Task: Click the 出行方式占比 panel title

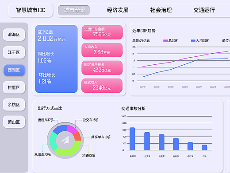Action: click(50, 108)
